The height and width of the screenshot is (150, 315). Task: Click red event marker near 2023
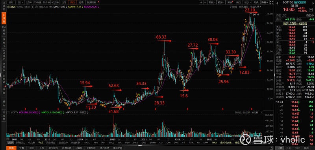tap(223, 109)
